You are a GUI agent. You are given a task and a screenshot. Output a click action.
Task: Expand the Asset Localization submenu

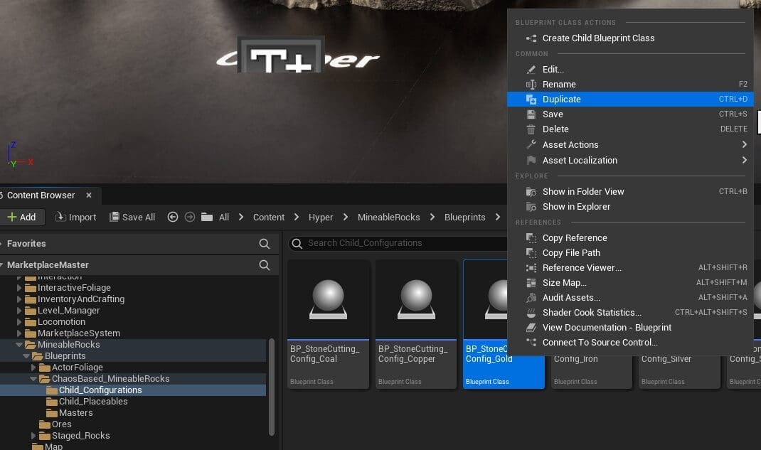pyautogui.click(x=744, y=161)
